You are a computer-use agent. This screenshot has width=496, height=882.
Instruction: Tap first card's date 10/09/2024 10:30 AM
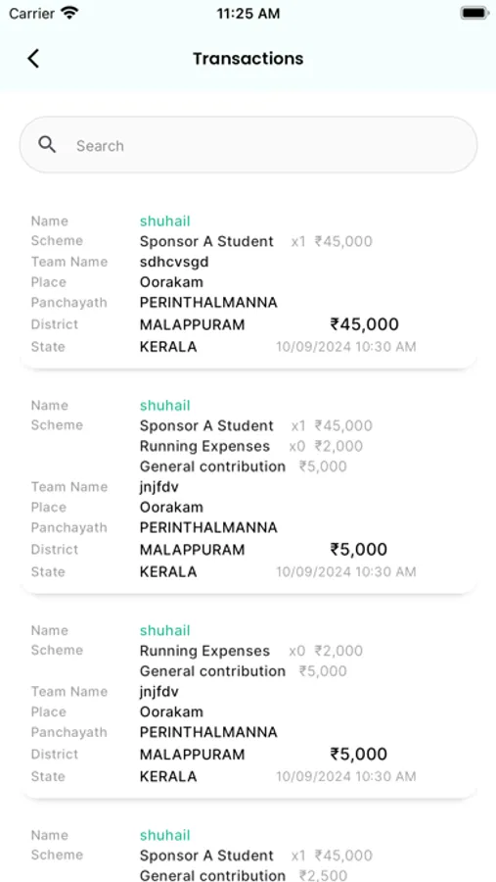[346, 347]
